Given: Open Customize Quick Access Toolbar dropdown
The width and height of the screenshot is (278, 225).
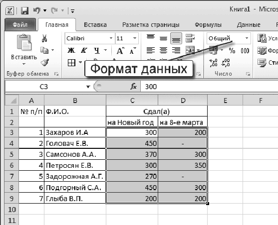Looking at the screenshot, I should point(72,11).
